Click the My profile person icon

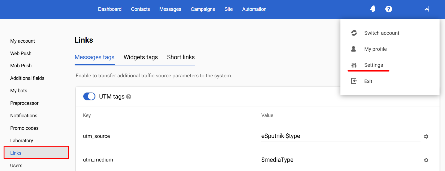[x=353, y=49]
